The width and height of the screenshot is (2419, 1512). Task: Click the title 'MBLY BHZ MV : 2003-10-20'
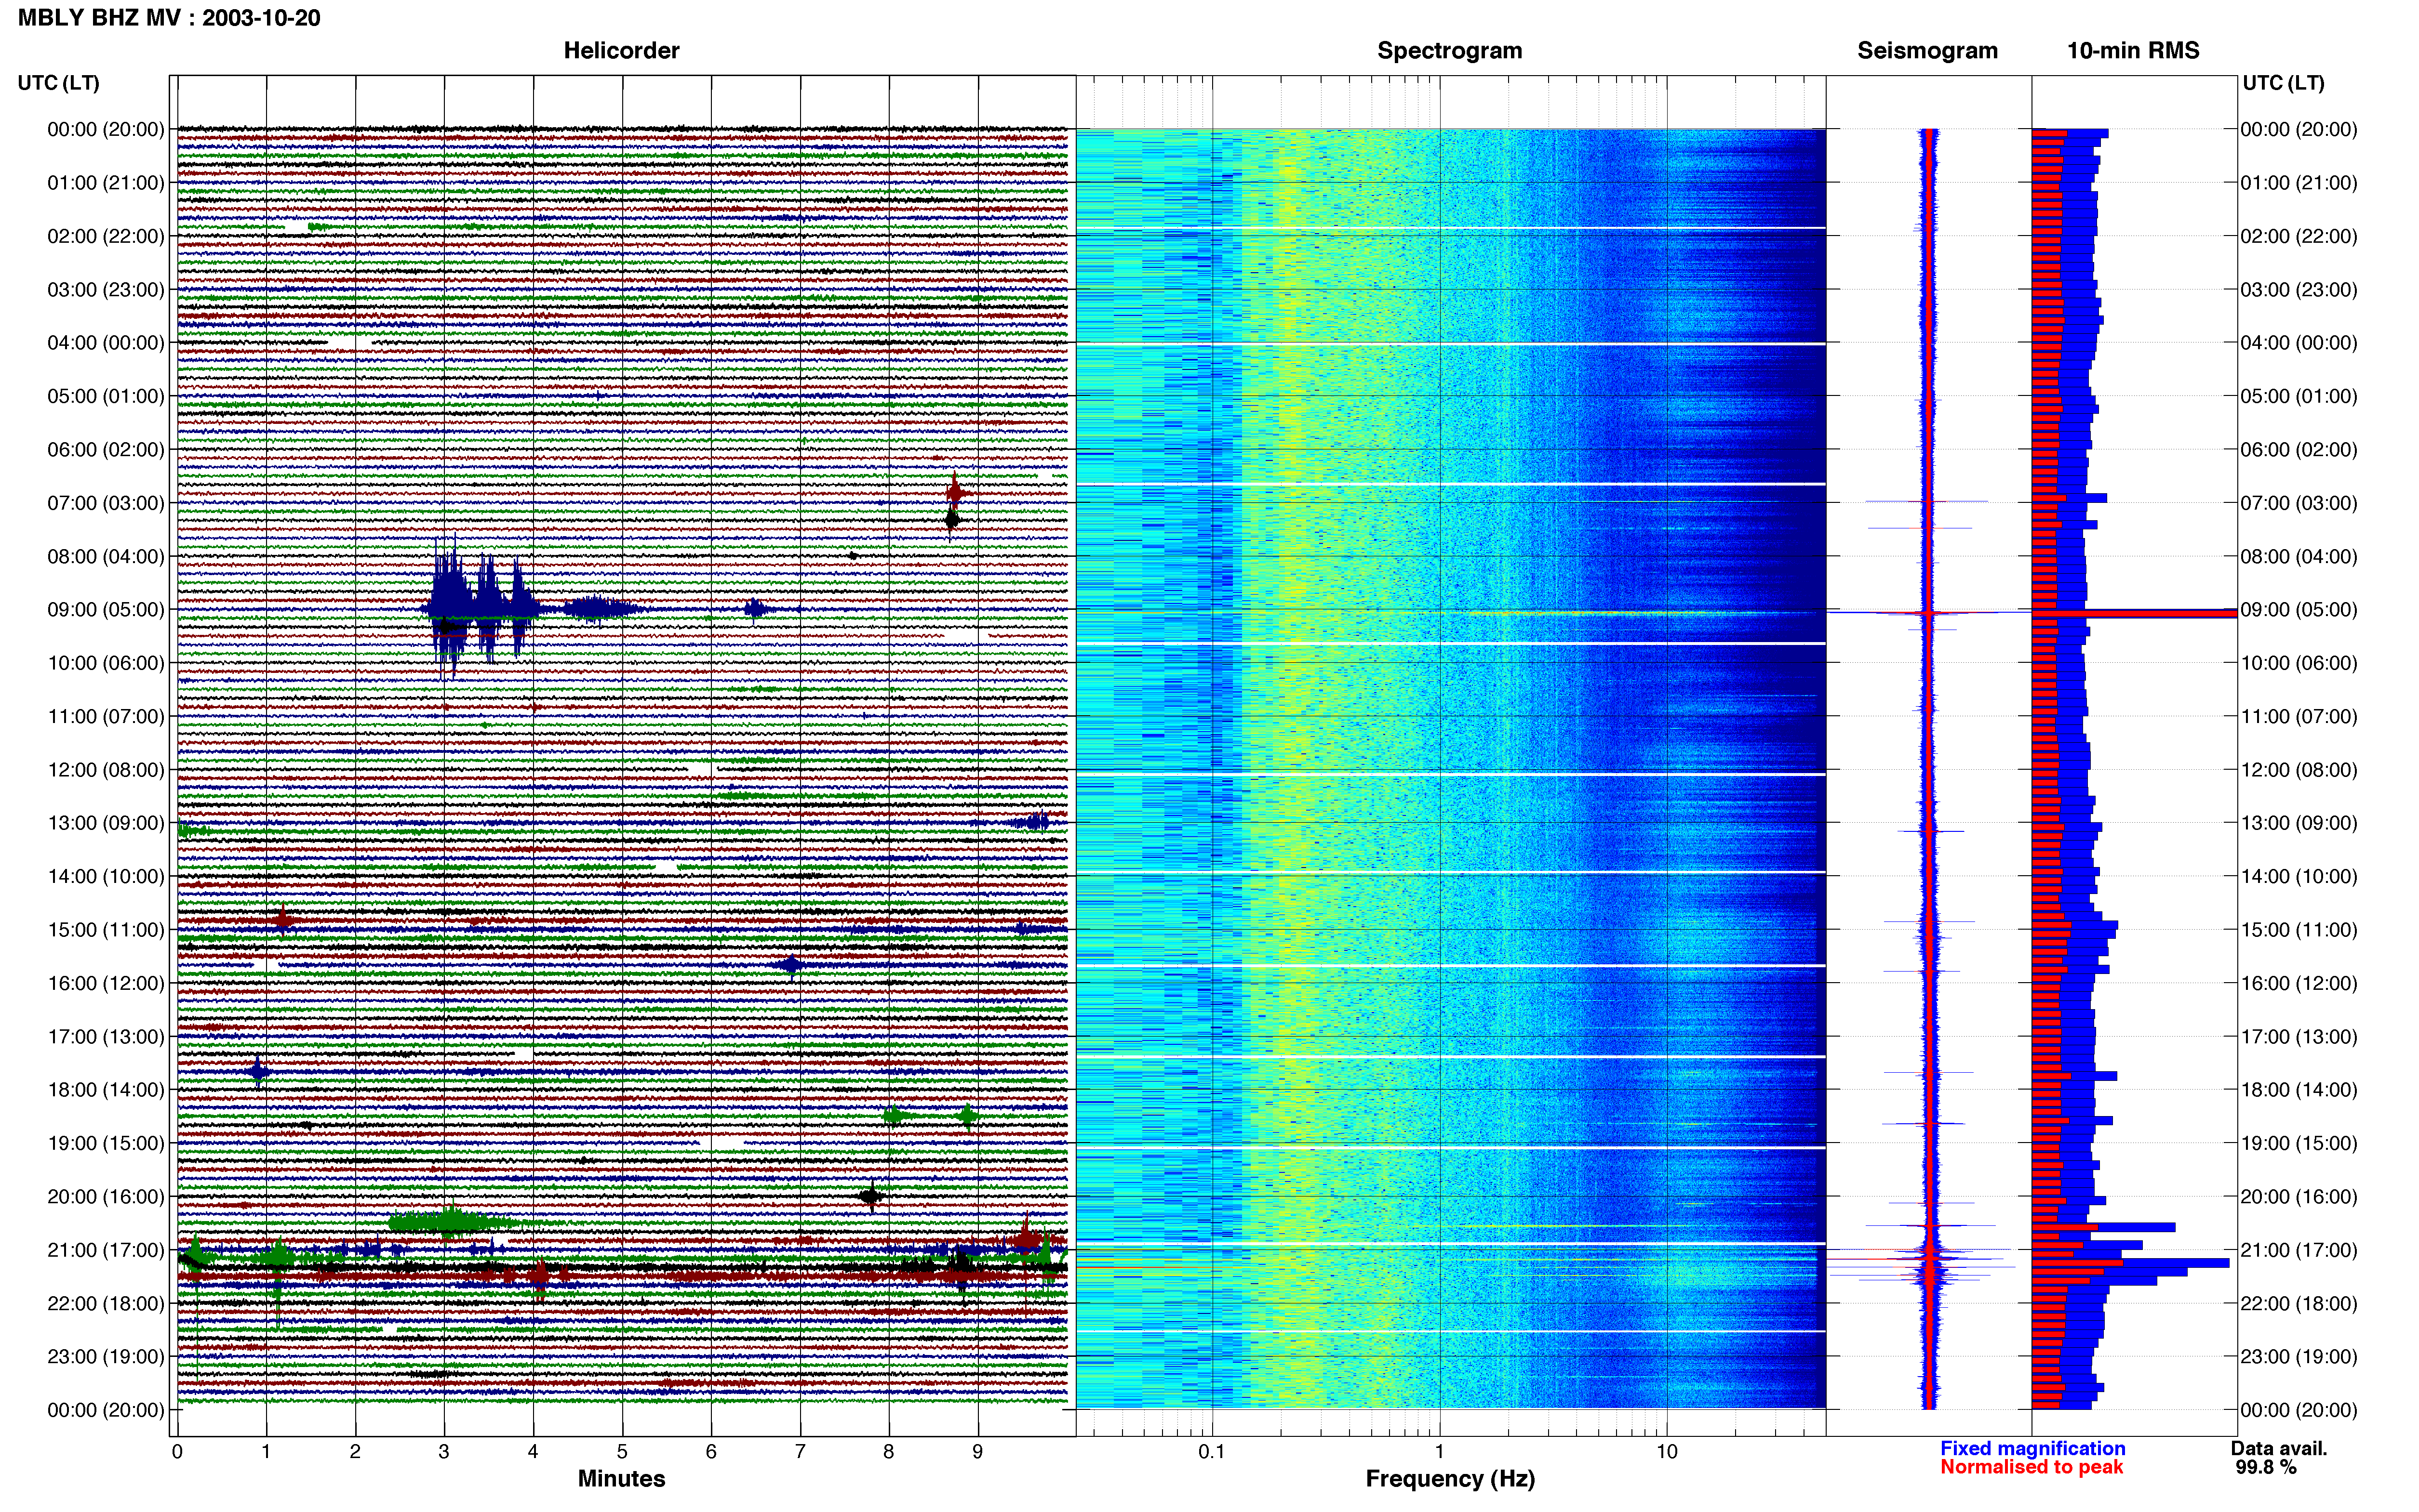pos(169,17)
